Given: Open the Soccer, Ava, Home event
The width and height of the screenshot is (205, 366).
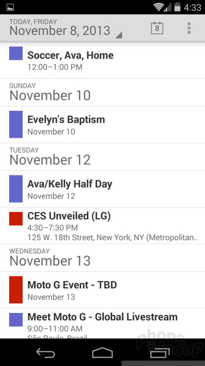Looking at the screenshot, I should pyautogui.click(x=102, y=61).
